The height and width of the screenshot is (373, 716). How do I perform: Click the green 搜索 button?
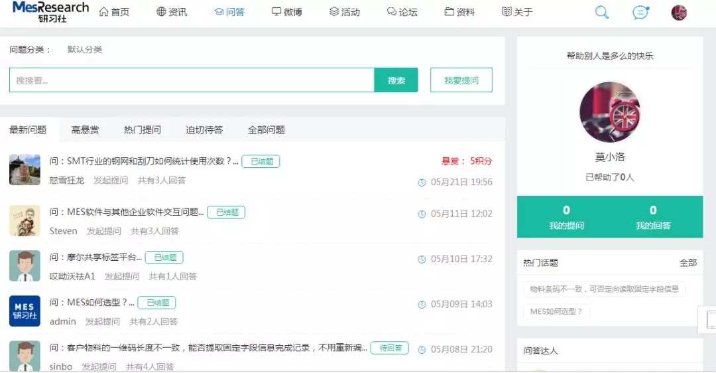click(x=396, y=80)
